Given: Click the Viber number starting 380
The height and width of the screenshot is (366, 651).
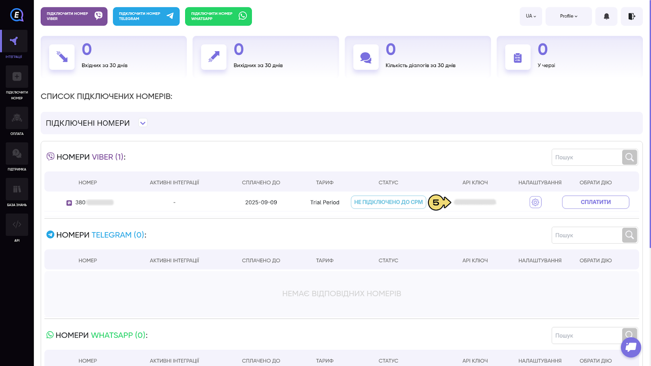Looking at the screenshot, I should click(x=94, y=203).
